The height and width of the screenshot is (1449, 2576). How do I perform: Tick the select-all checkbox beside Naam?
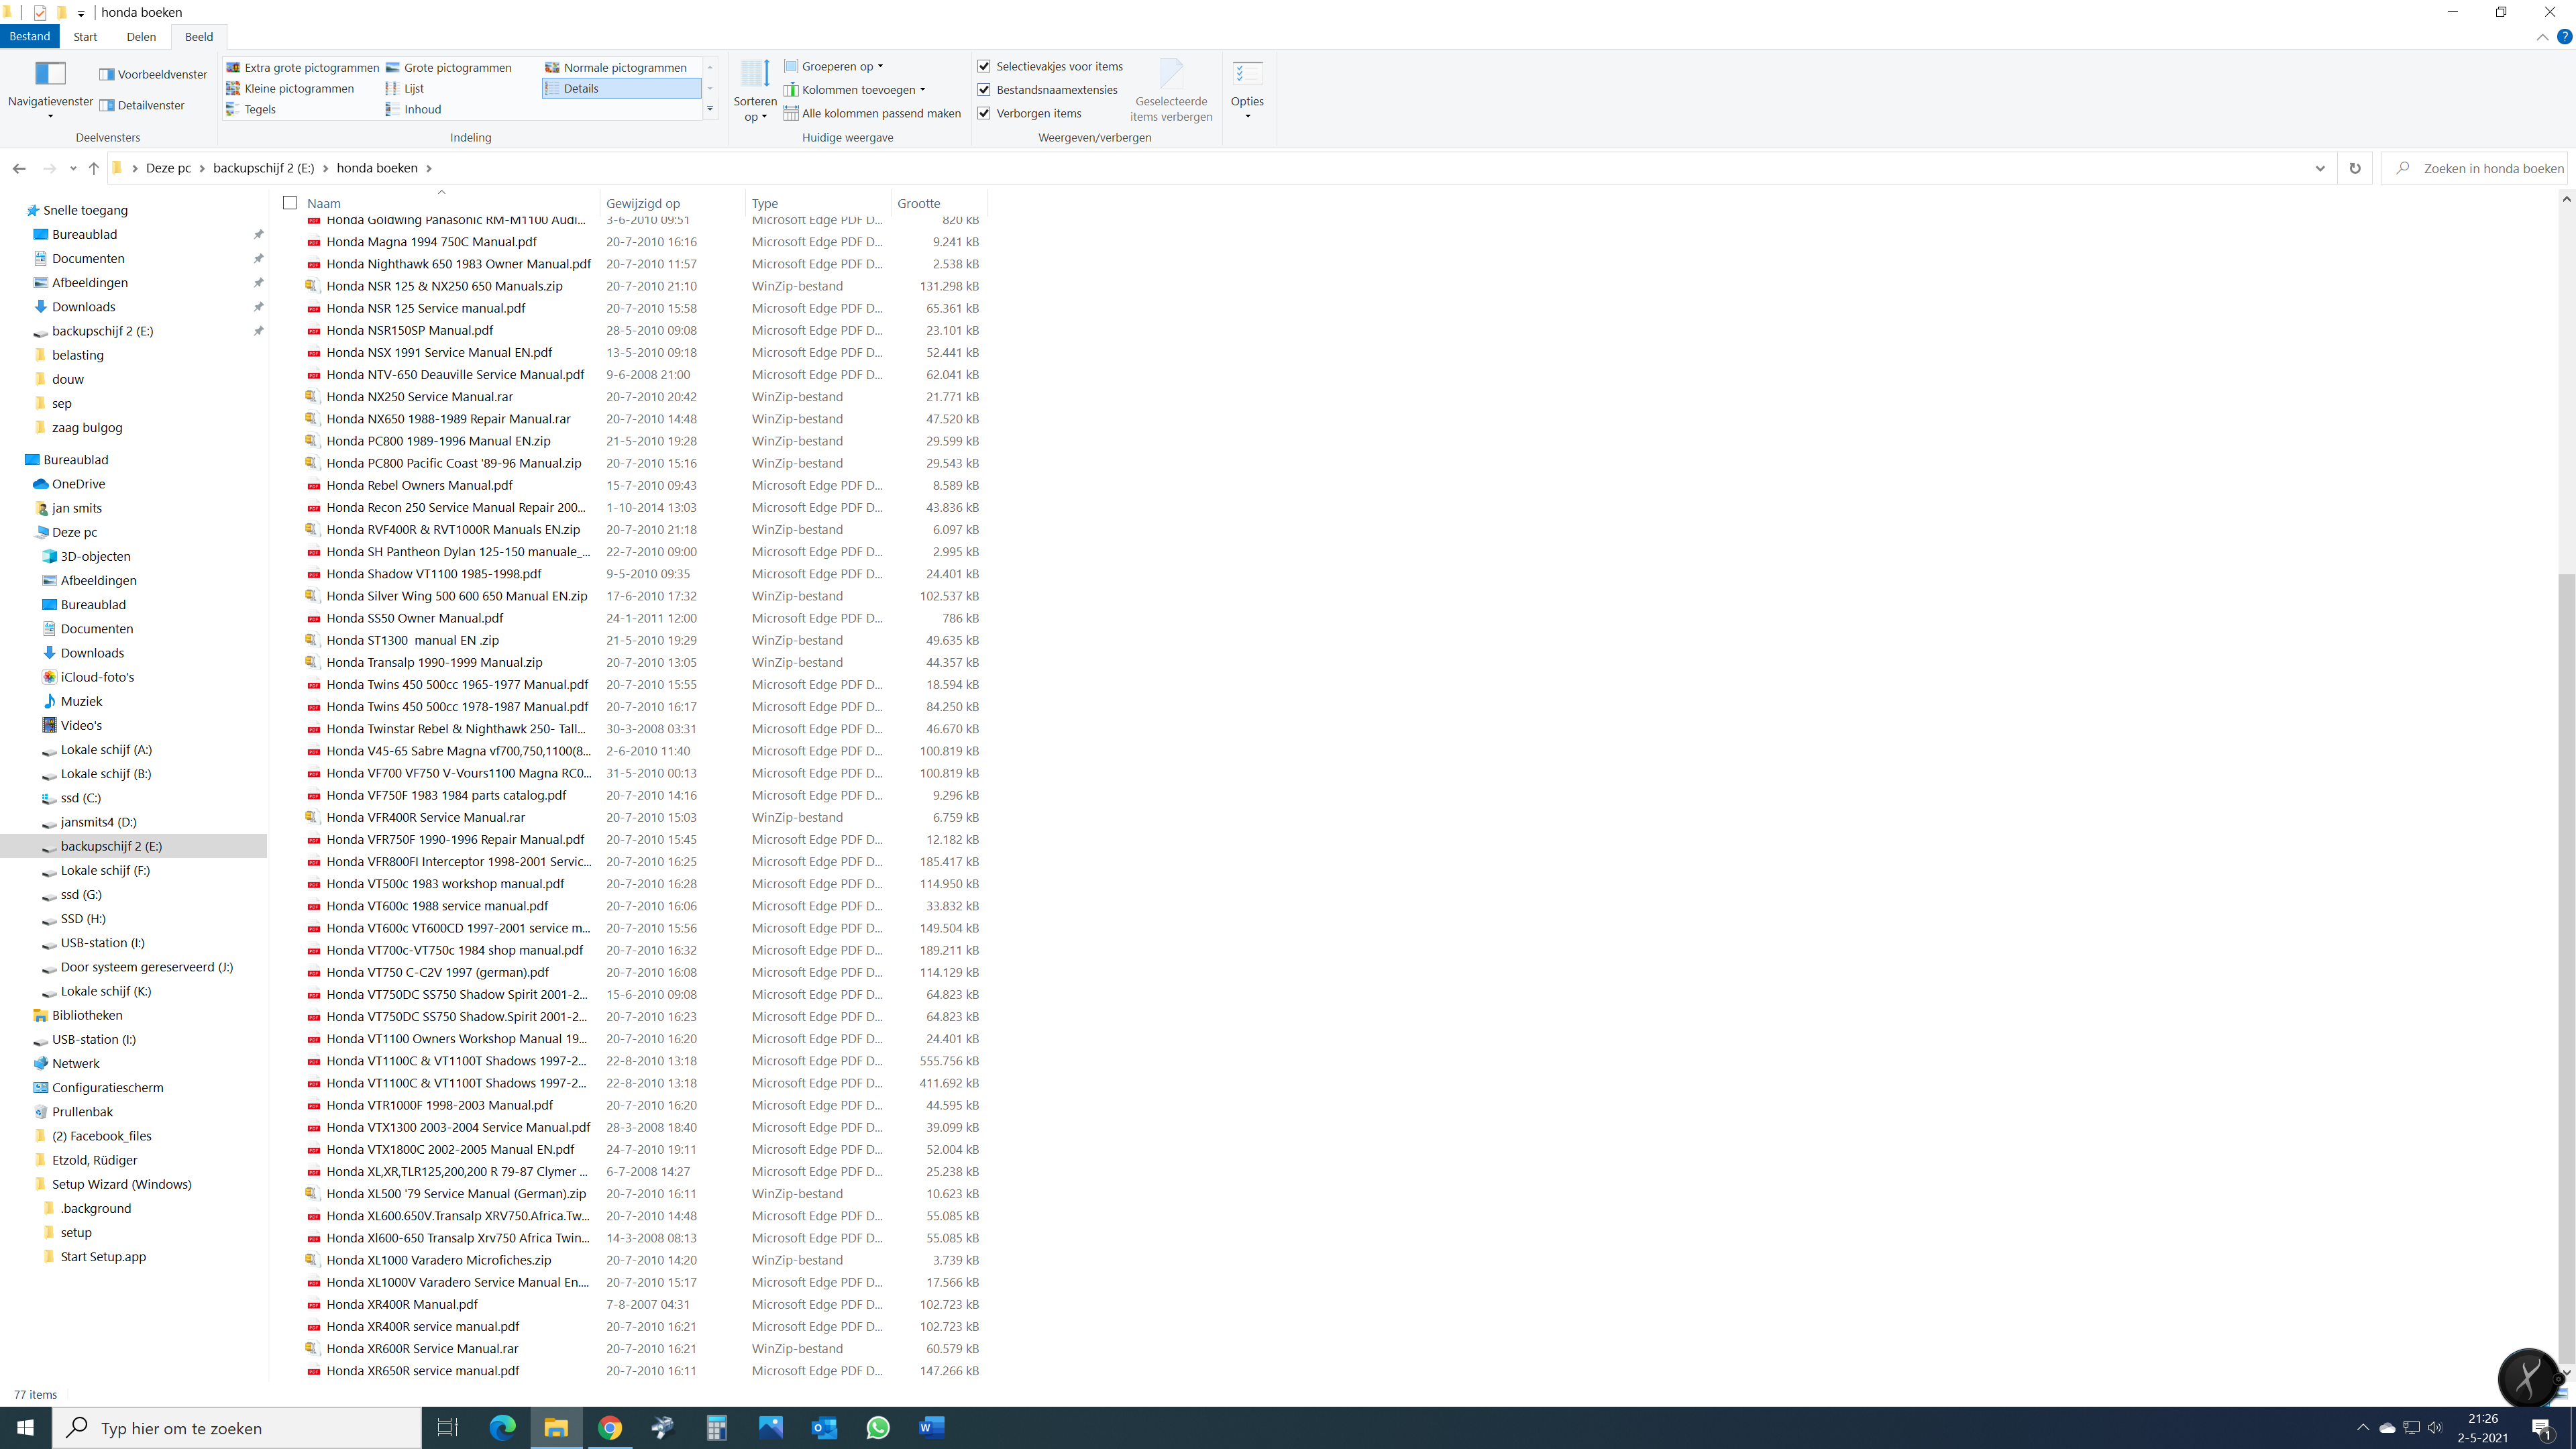coord(290,203)
